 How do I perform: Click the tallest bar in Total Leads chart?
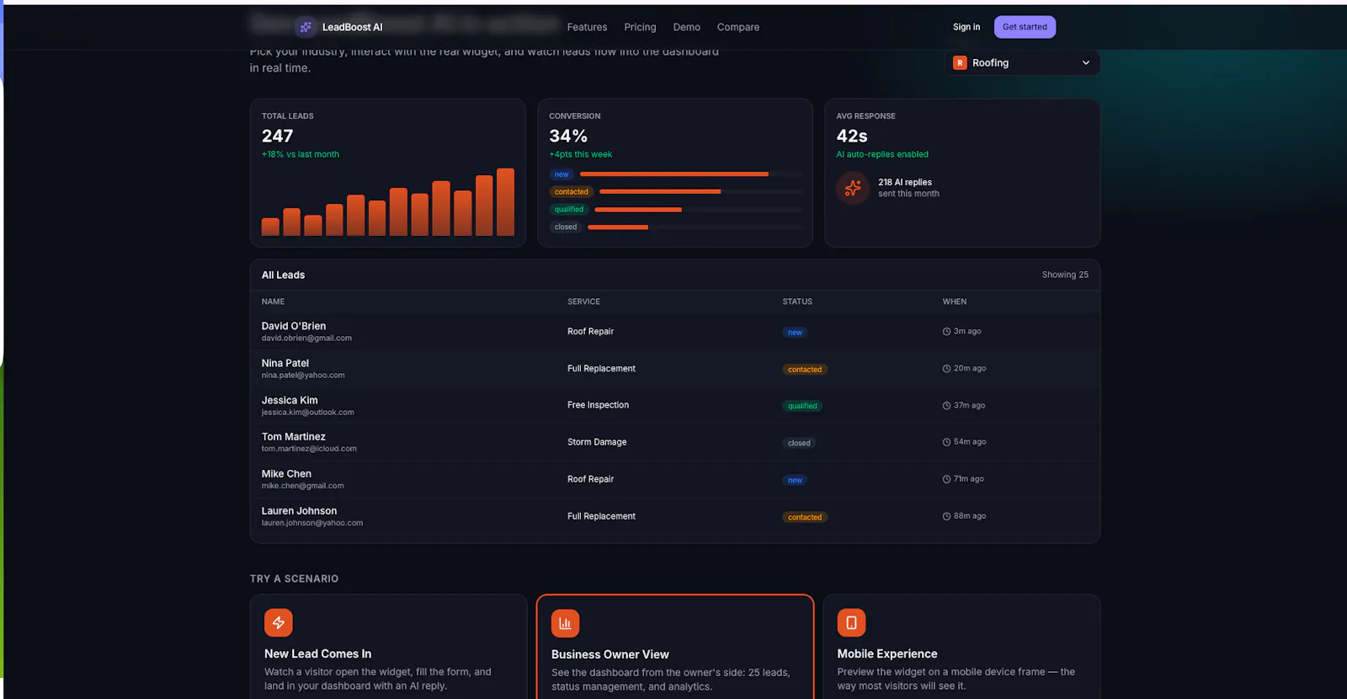point(505,202)
